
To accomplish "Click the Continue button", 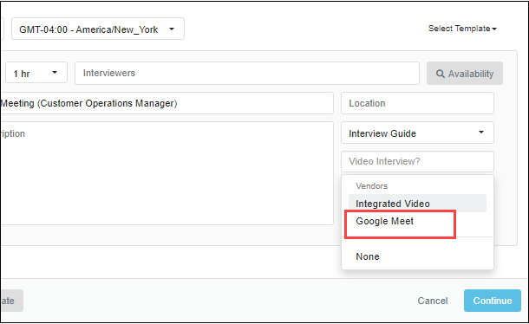I will click(493, 301).
